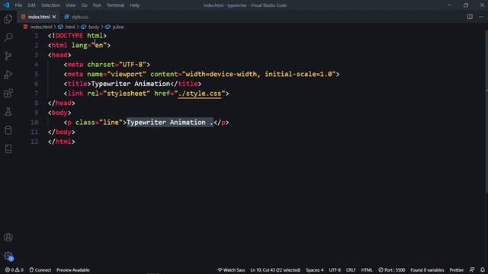Open the editor More Actions ellipsis

pyautogui.click(x=481, y=17)
